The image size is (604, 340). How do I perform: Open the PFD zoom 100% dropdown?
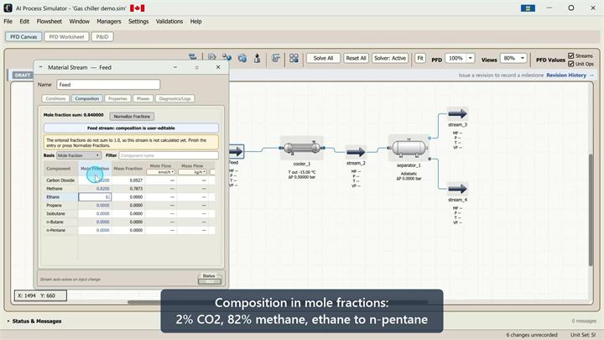471,58
